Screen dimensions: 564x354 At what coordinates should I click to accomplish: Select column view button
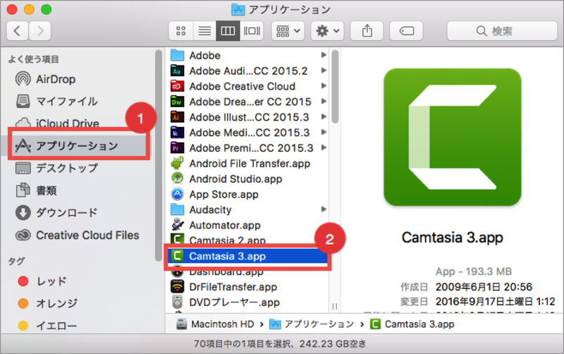(228, 31)
